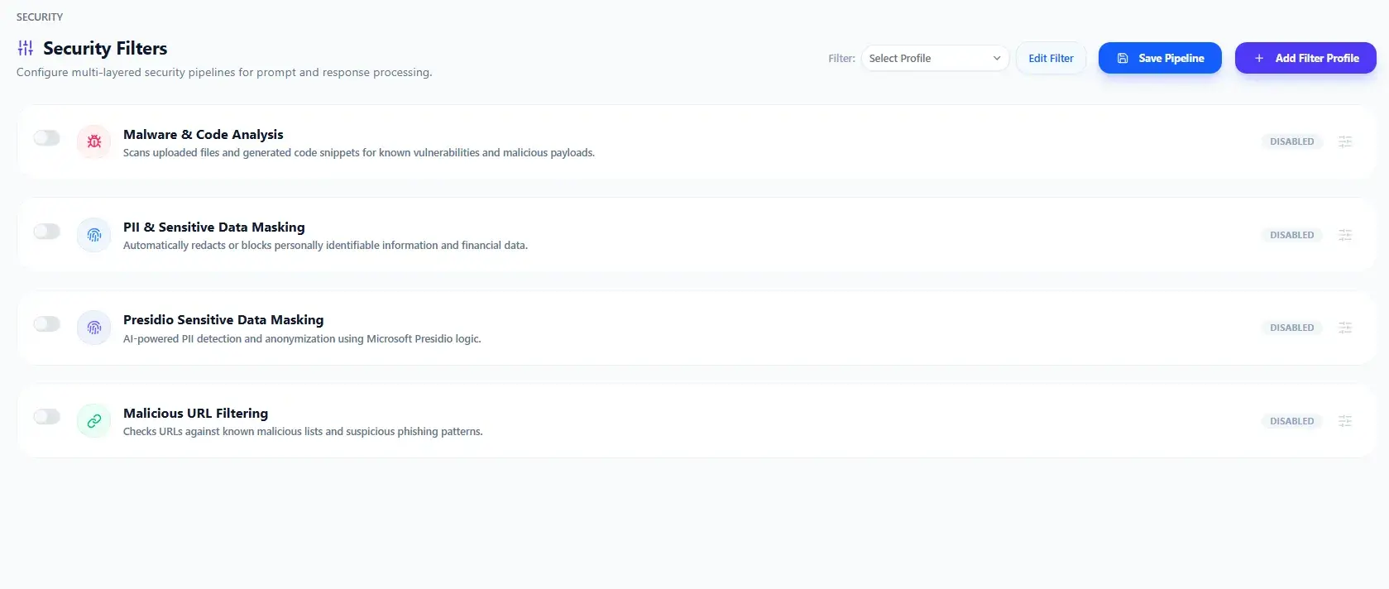Screen dimensions: 1389x589
Task: Click the DISABLED badge for PII masking
Action: point(1291,235)
